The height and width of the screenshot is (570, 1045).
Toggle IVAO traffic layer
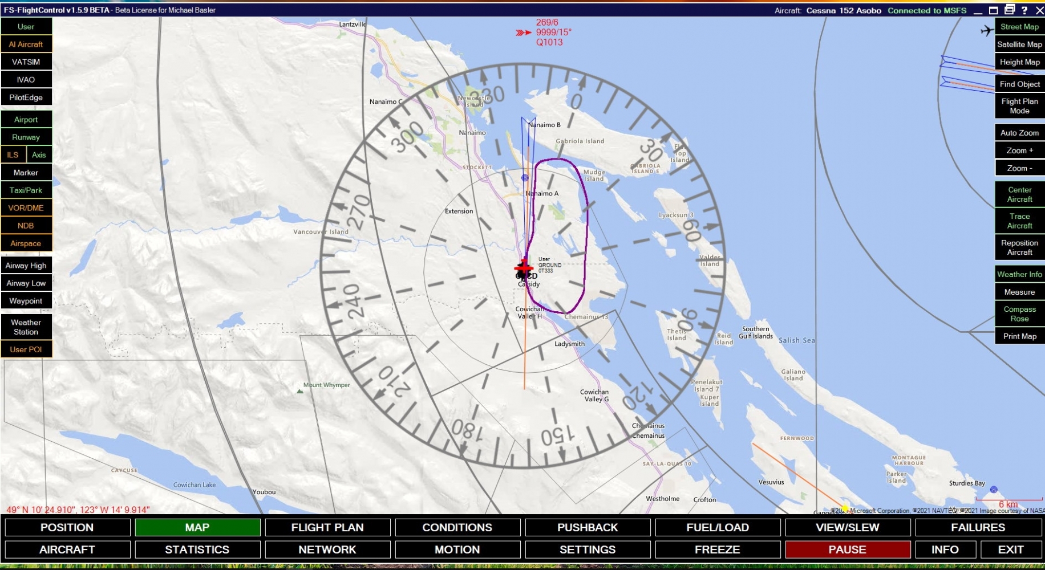click(x=26, y=80)
